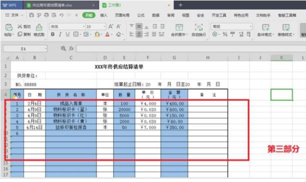
Task: Toggle center horizontal alignment
Action: (139, 34)
